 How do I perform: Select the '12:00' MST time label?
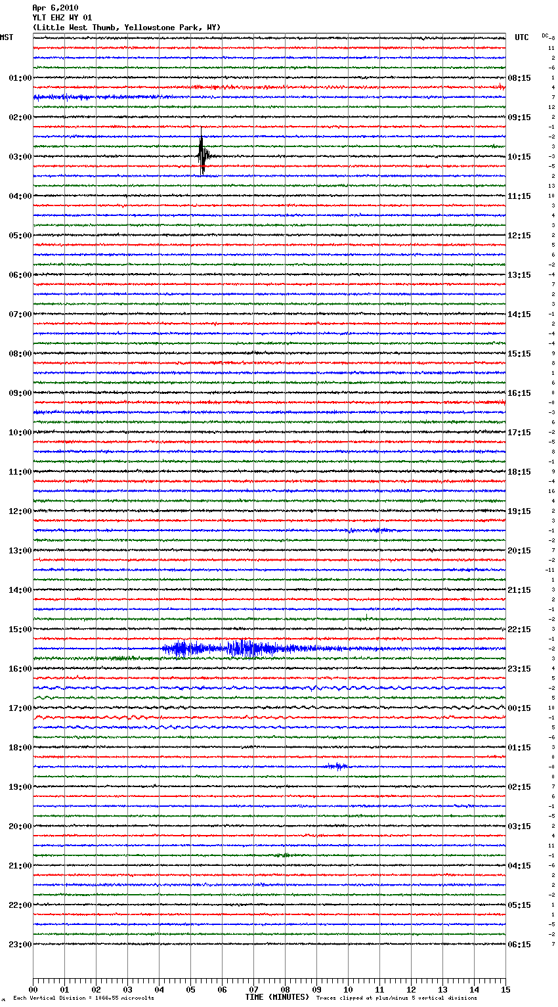pyautogui.click(x=20, y=511)
